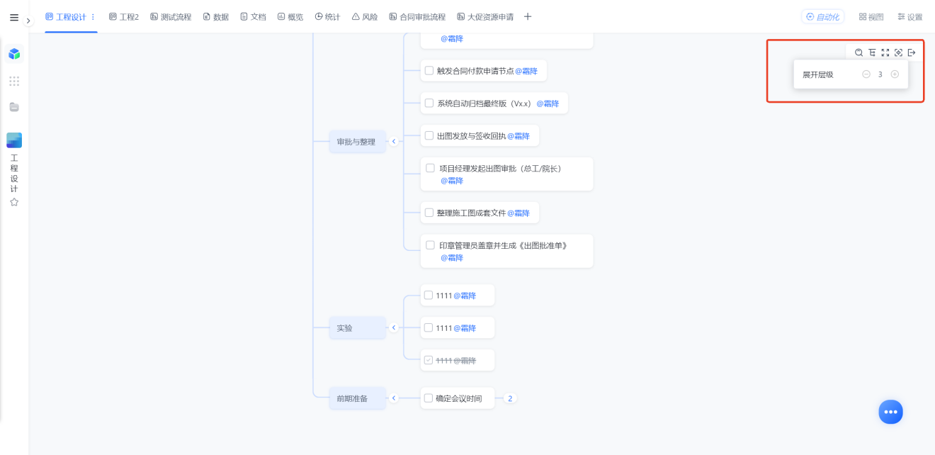The height and width of the screenshot is (455, 935).
Task: Increase 展开层级 with the plus button
Action: [x=895, y=74]
